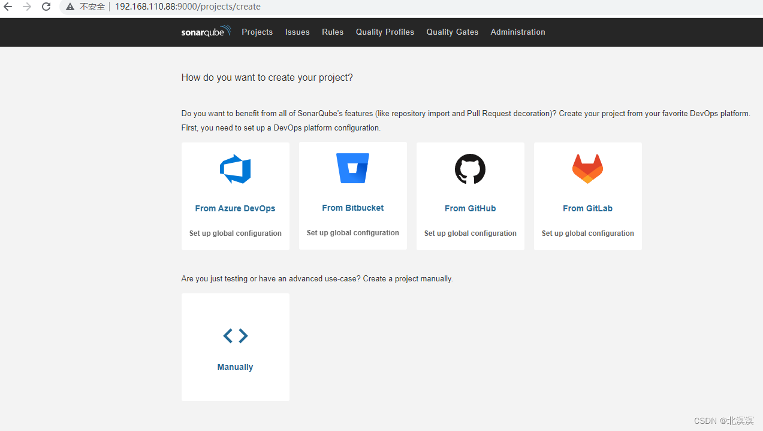Screen dimensions: 763x431
Task: Select From Bitbucket link
Action: [352, 208]
